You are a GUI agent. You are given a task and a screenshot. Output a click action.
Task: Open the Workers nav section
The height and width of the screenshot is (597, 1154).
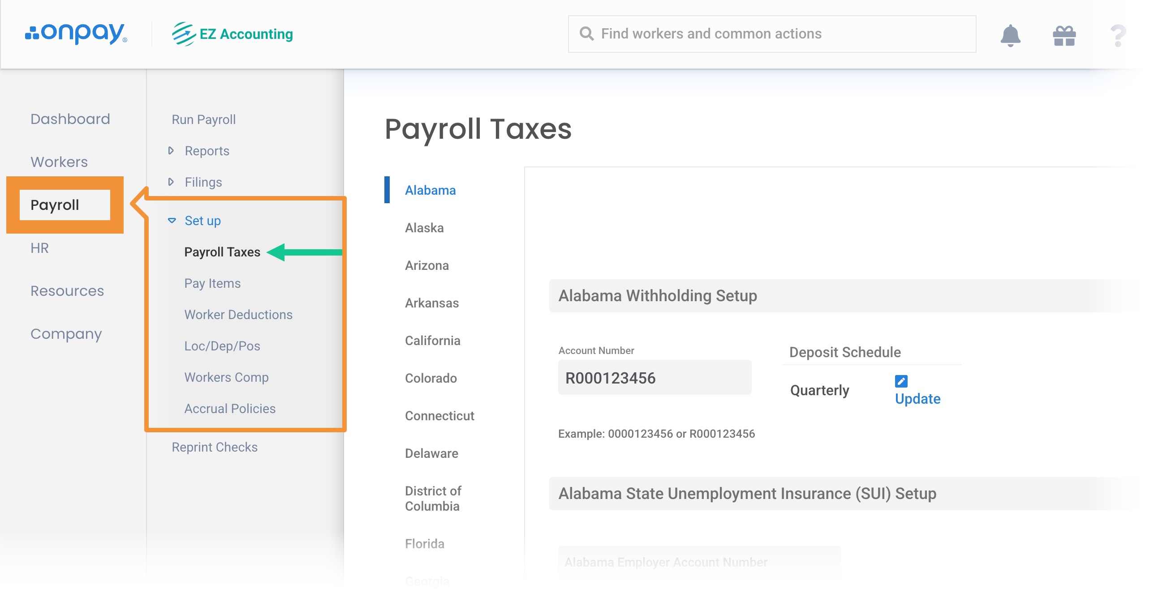59,162
